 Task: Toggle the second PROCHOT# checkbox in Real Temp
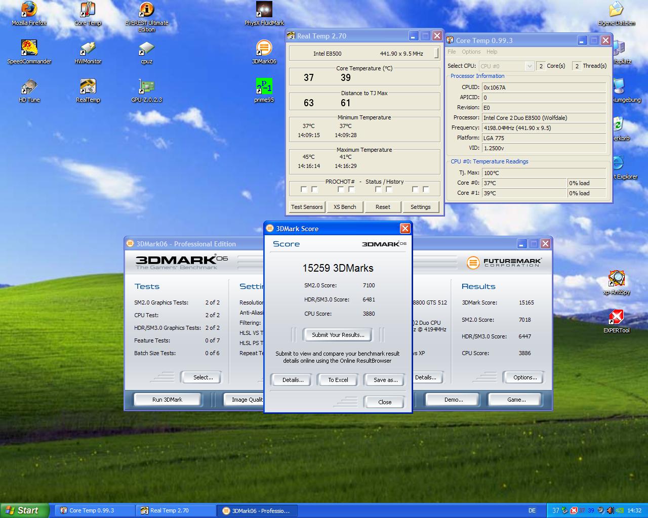click(314, 189)
